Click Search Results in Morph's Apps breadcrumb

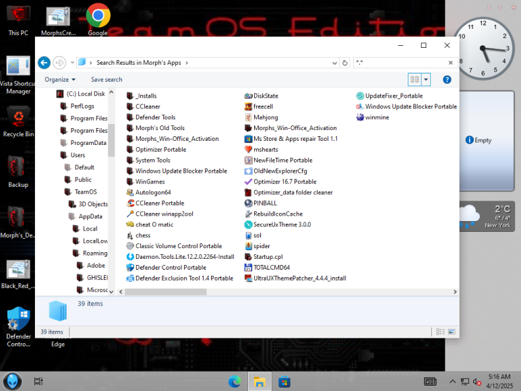[139, 63]
